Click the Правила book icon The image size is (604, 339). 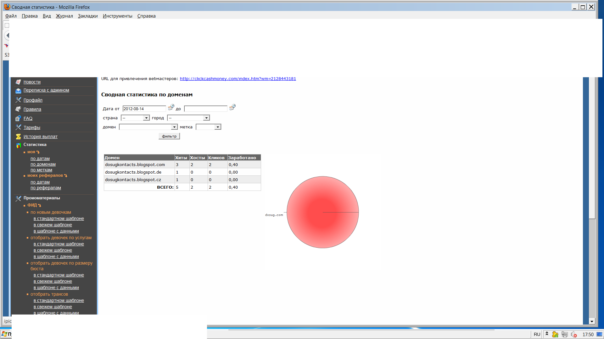18,109
